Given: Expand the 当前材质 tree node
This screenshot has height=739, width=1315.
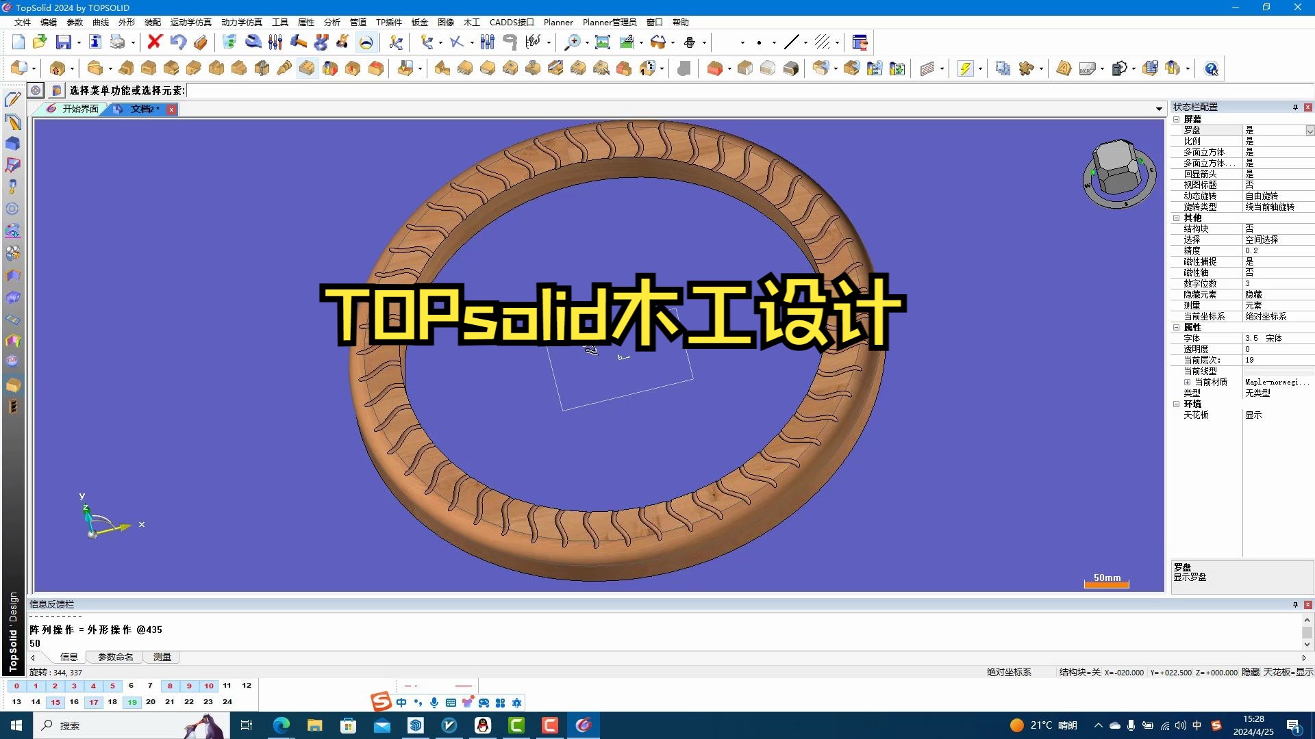Looking at the screenshot, I should tap(1187, 382).
